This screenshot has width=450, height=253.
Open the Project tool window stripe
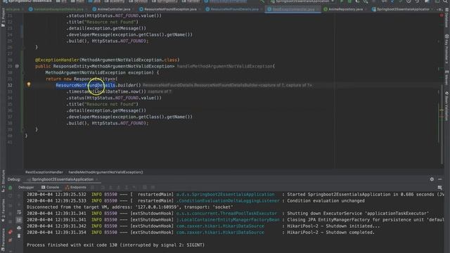click(x=3, y=17)
